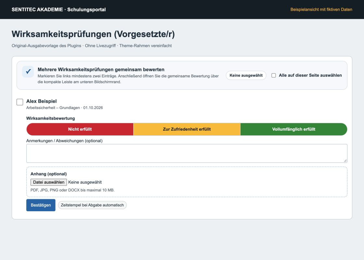Image resolution: width=364 pixels, height=260 pixels.
Task: Click the name 'Alex Beispiel'
Action: (42, 101)
